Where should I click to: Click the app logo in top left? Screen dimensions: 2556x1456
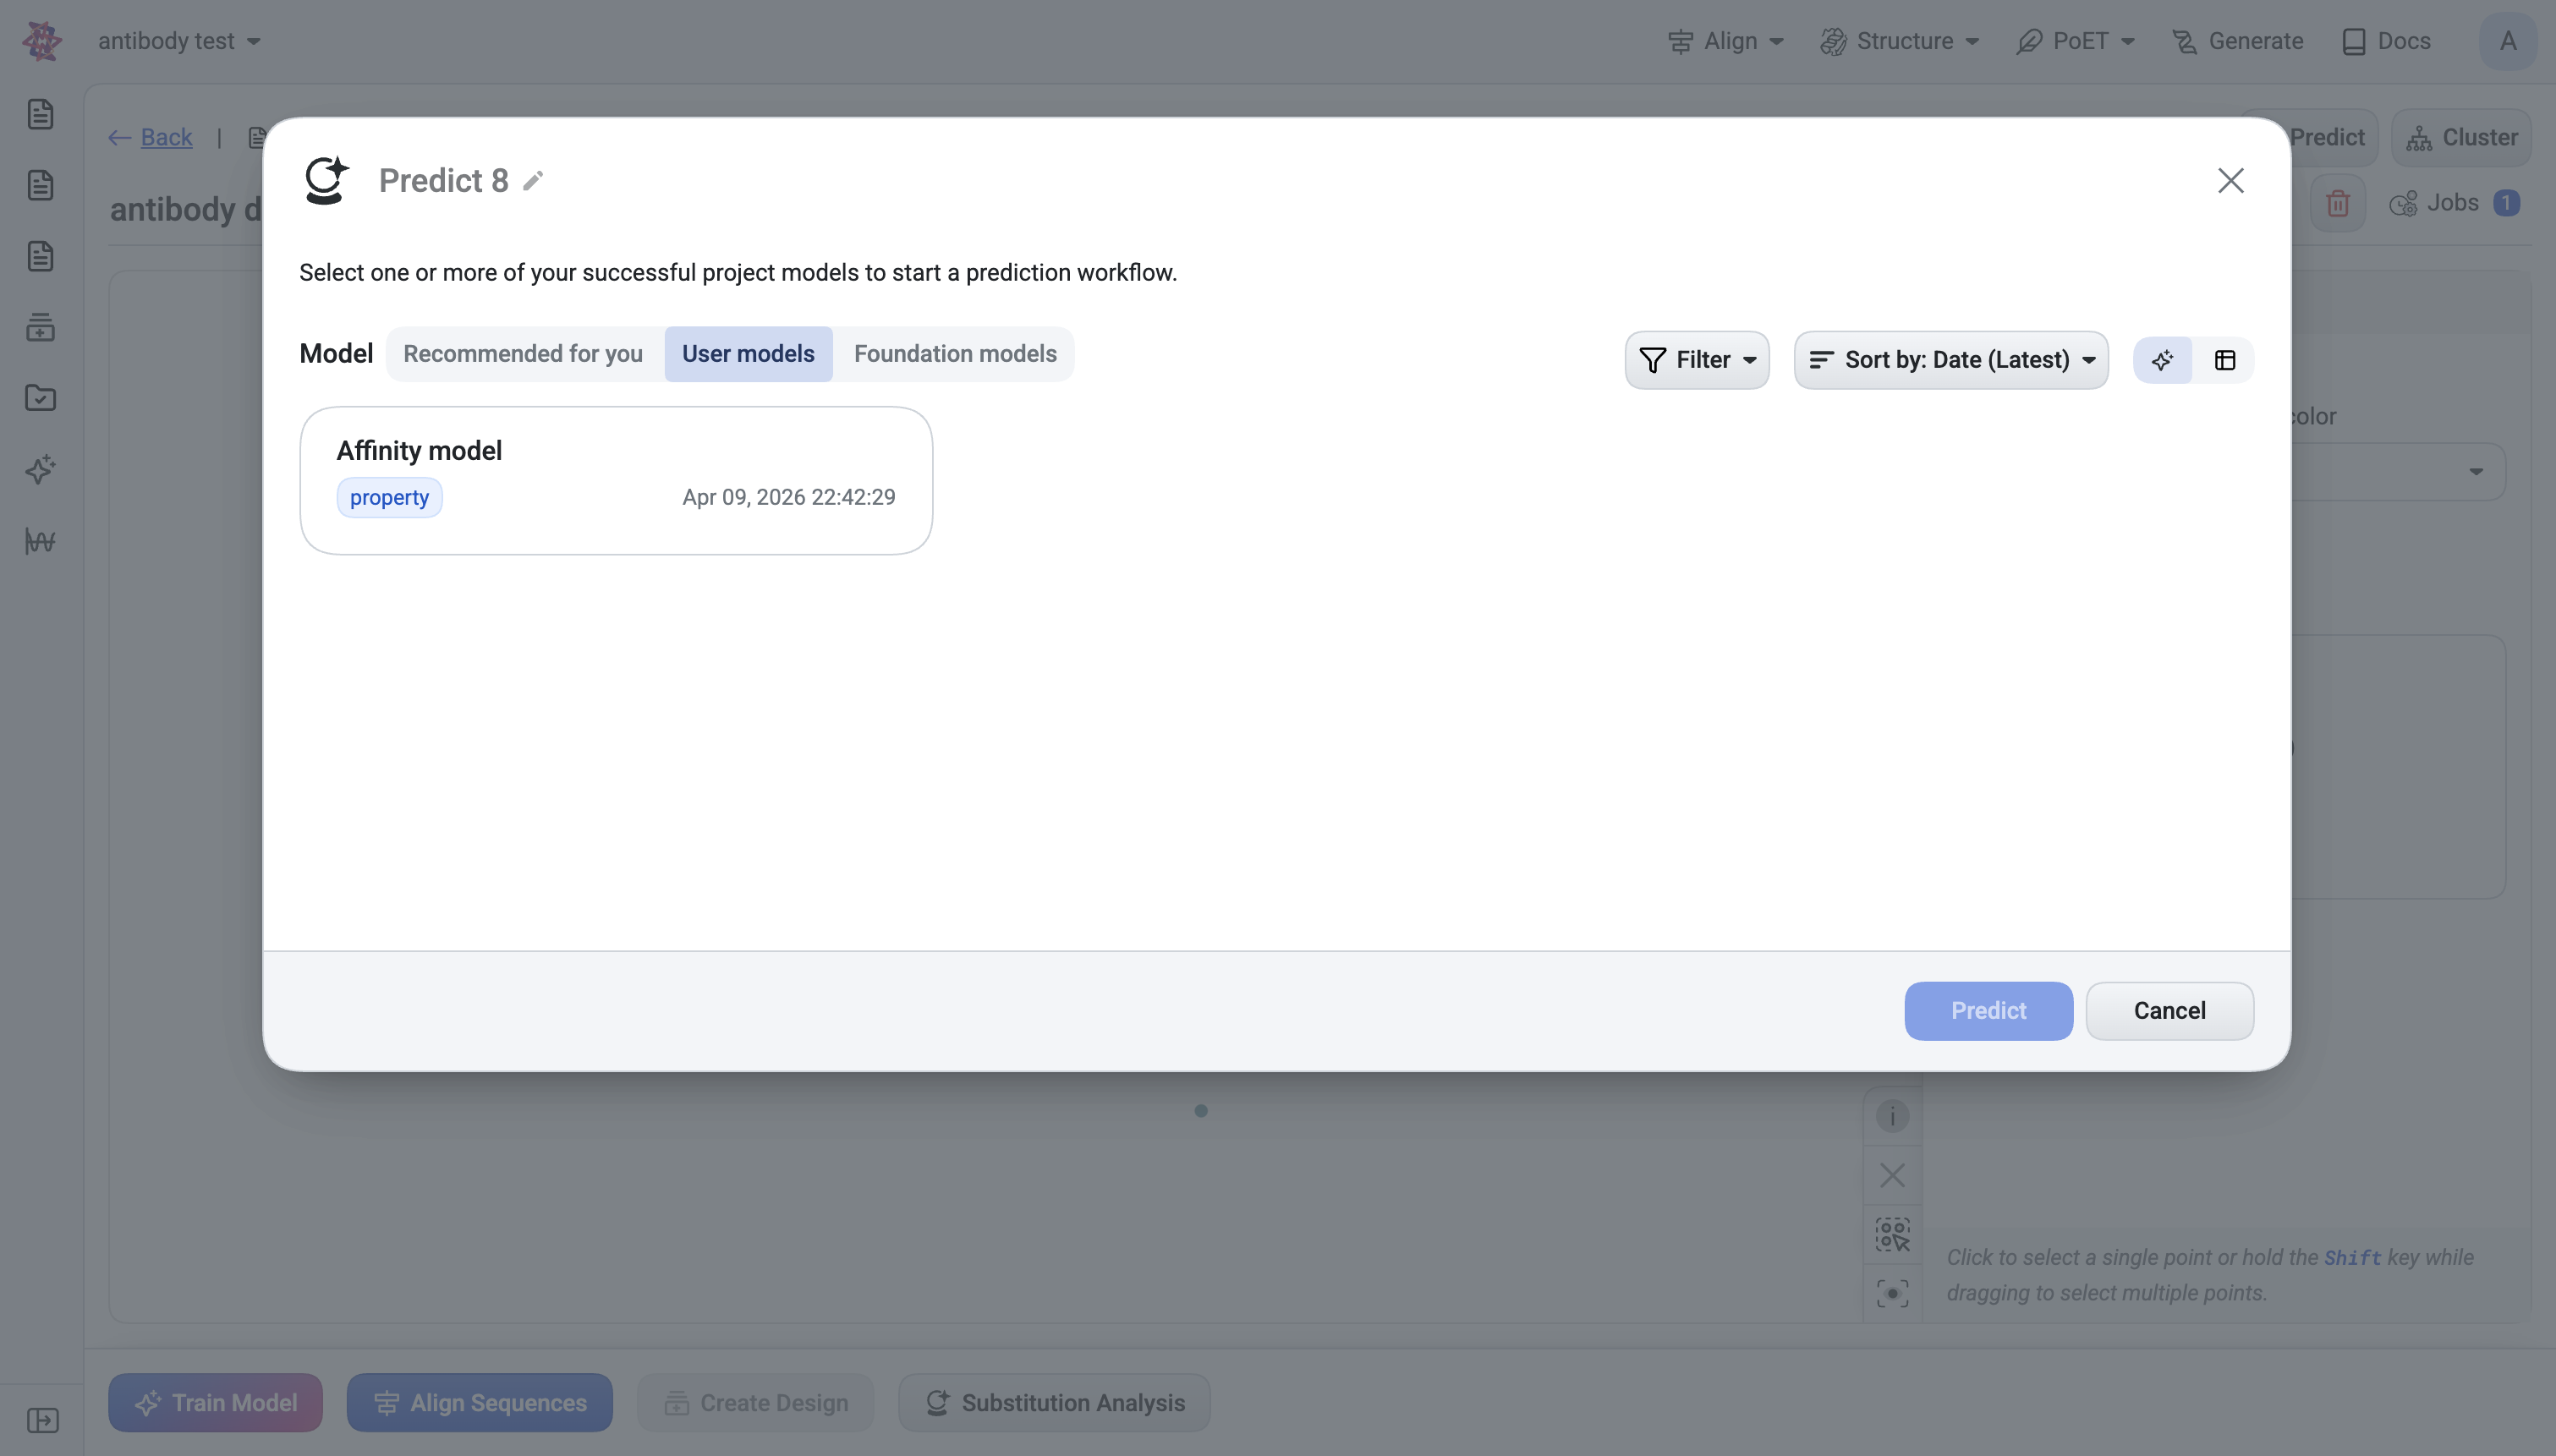pyautogui.click(x=42, y=41)
